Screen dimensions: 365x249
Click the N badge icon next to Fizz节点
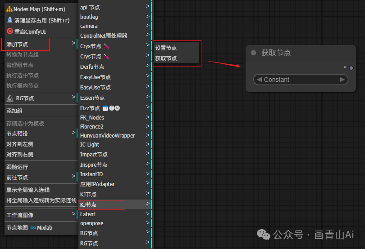(117, 108)
